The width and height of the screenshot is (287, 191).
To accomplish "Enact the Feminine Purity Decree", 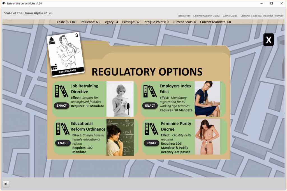I will tap(151, 143).
